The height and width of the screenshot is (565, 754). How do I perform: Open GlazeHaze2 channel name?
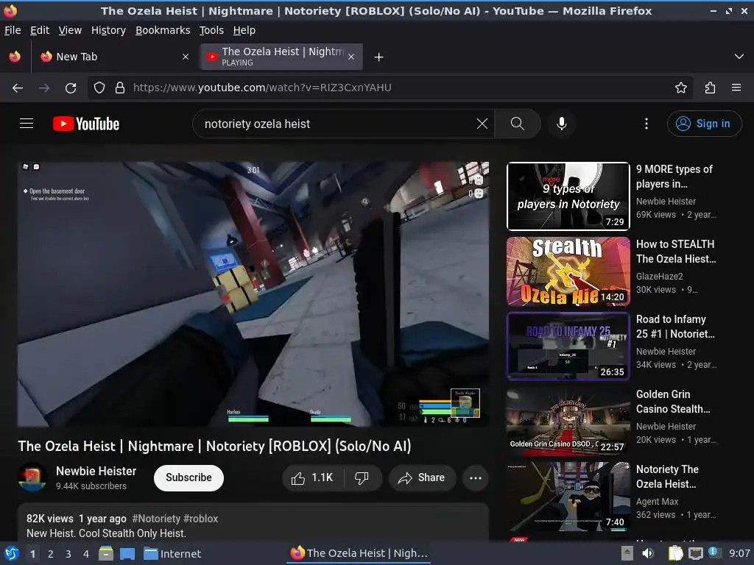tap(659, 277)
